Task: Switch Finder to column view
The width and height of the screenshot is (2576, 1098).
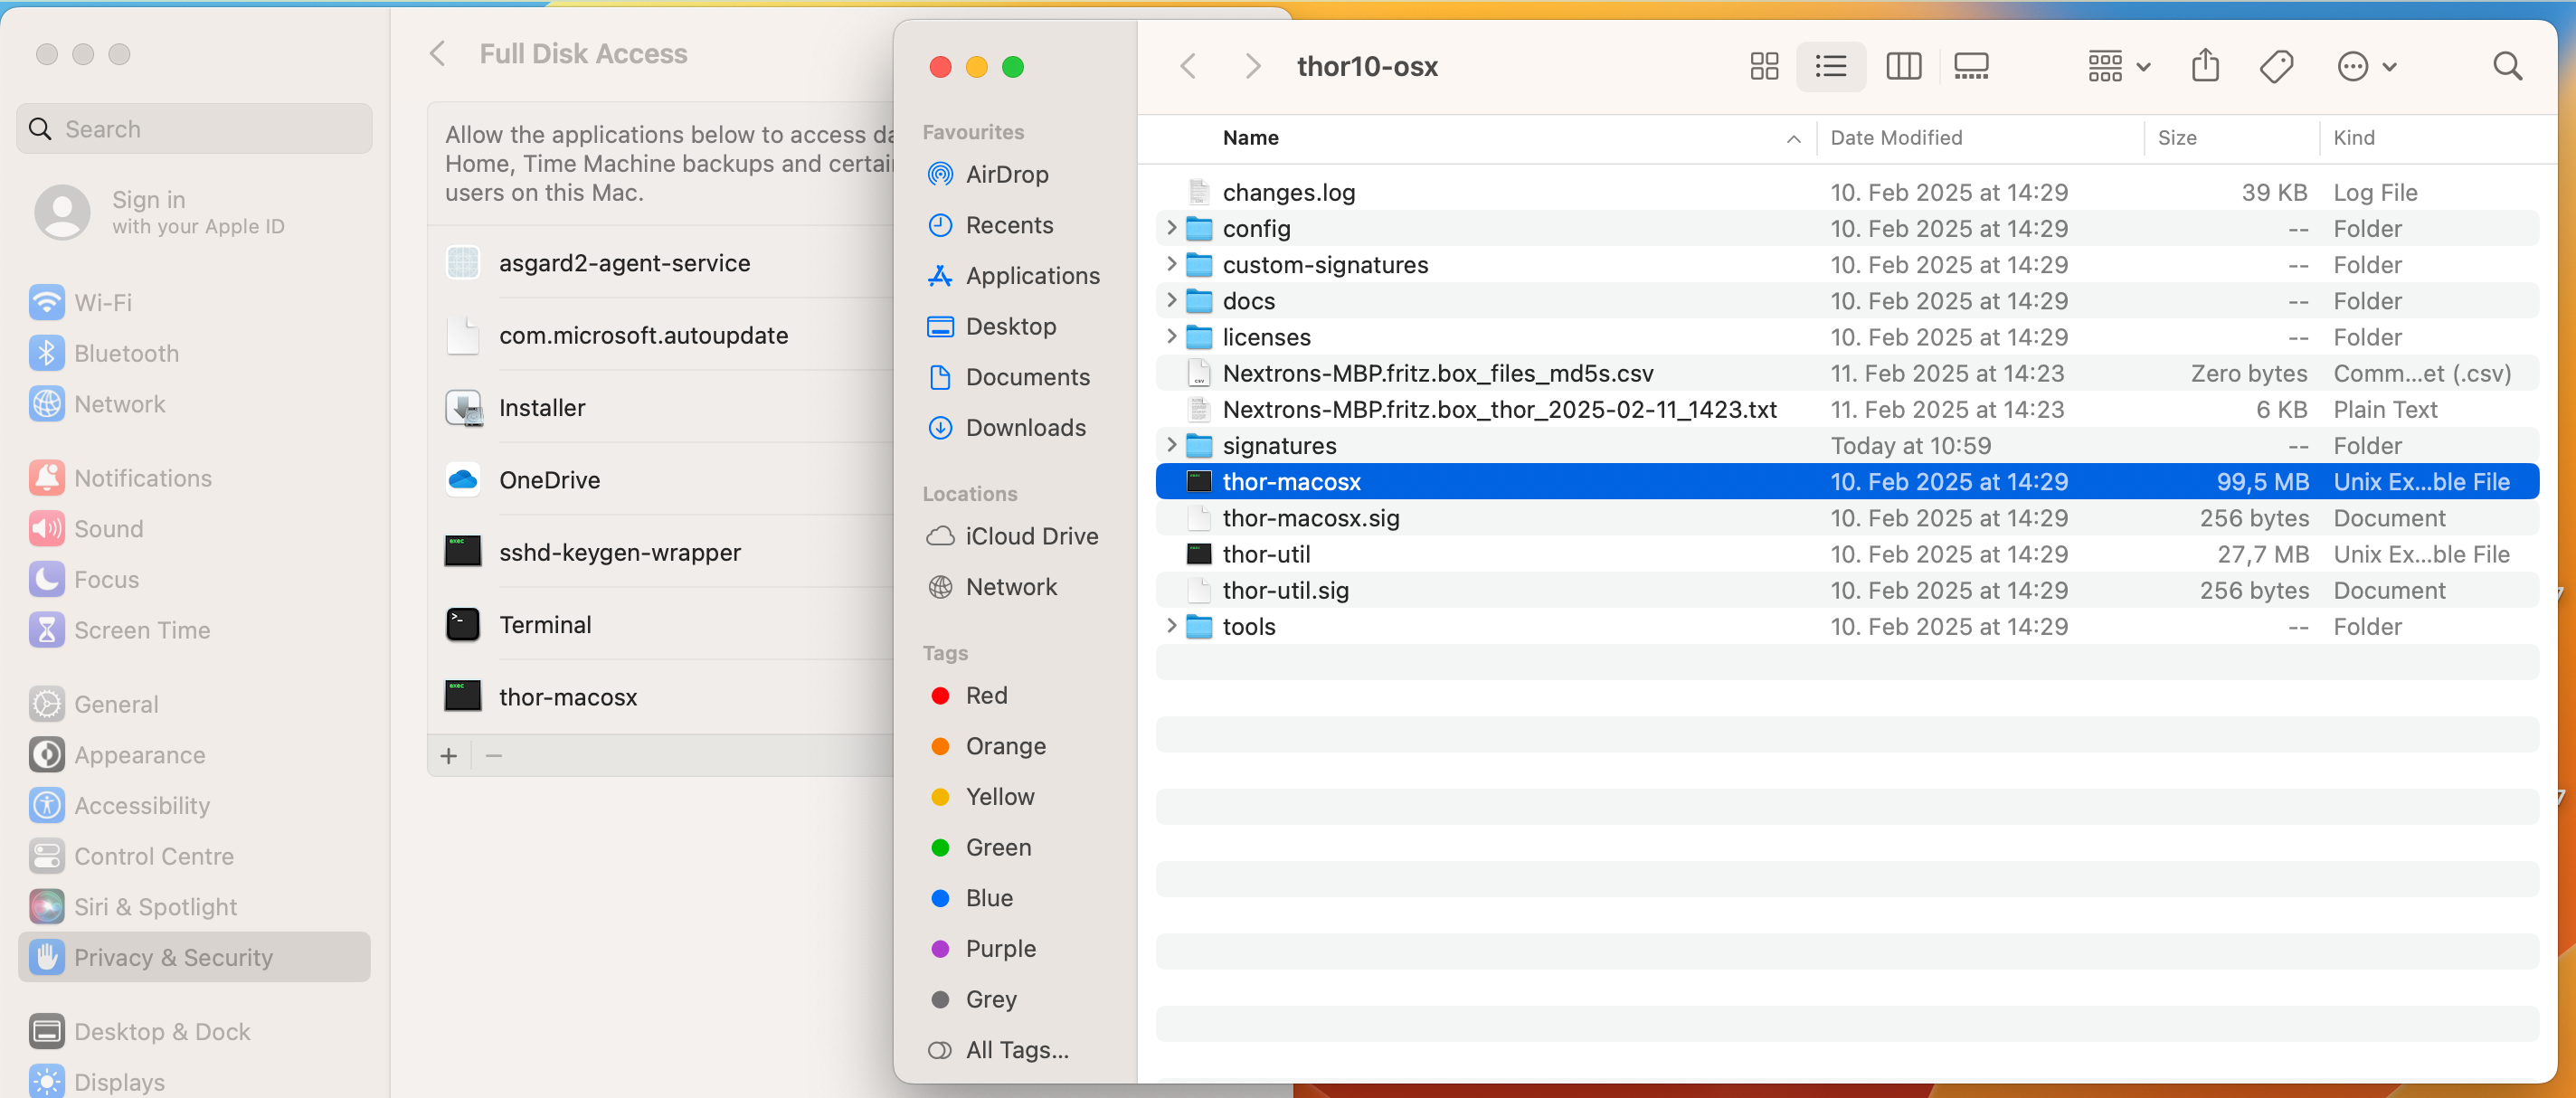Action: pos(1902,67)
